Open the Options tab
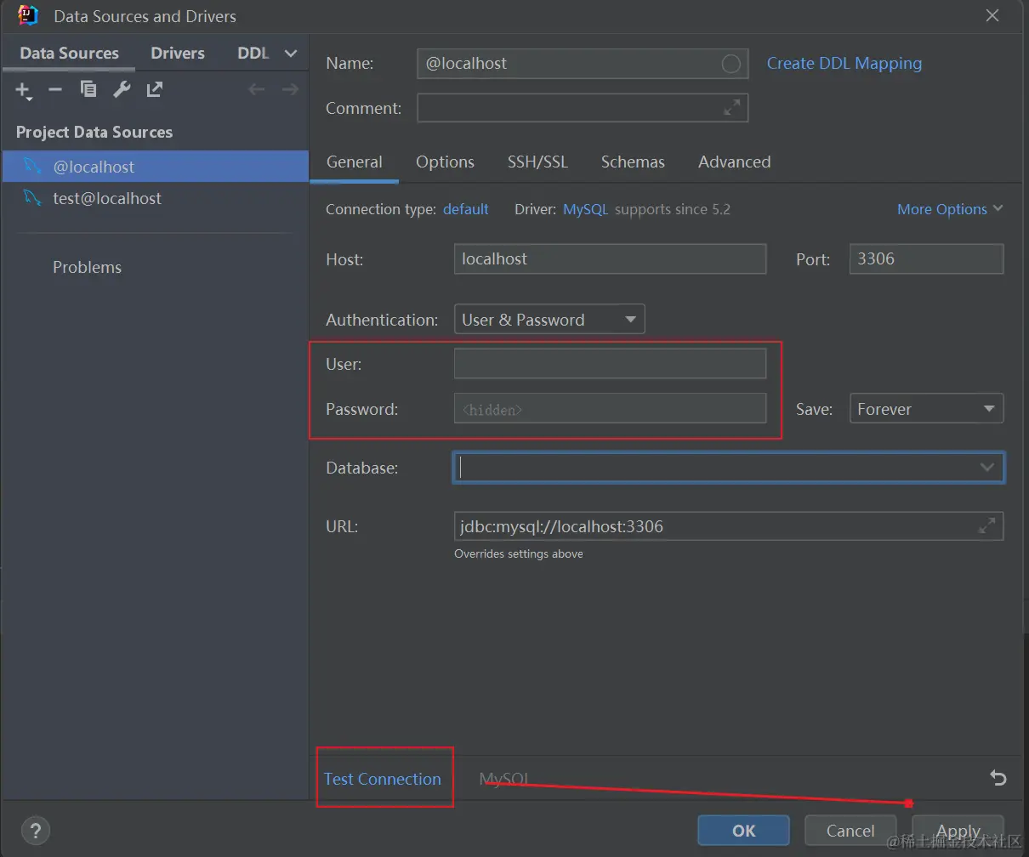 pos(445,162)
